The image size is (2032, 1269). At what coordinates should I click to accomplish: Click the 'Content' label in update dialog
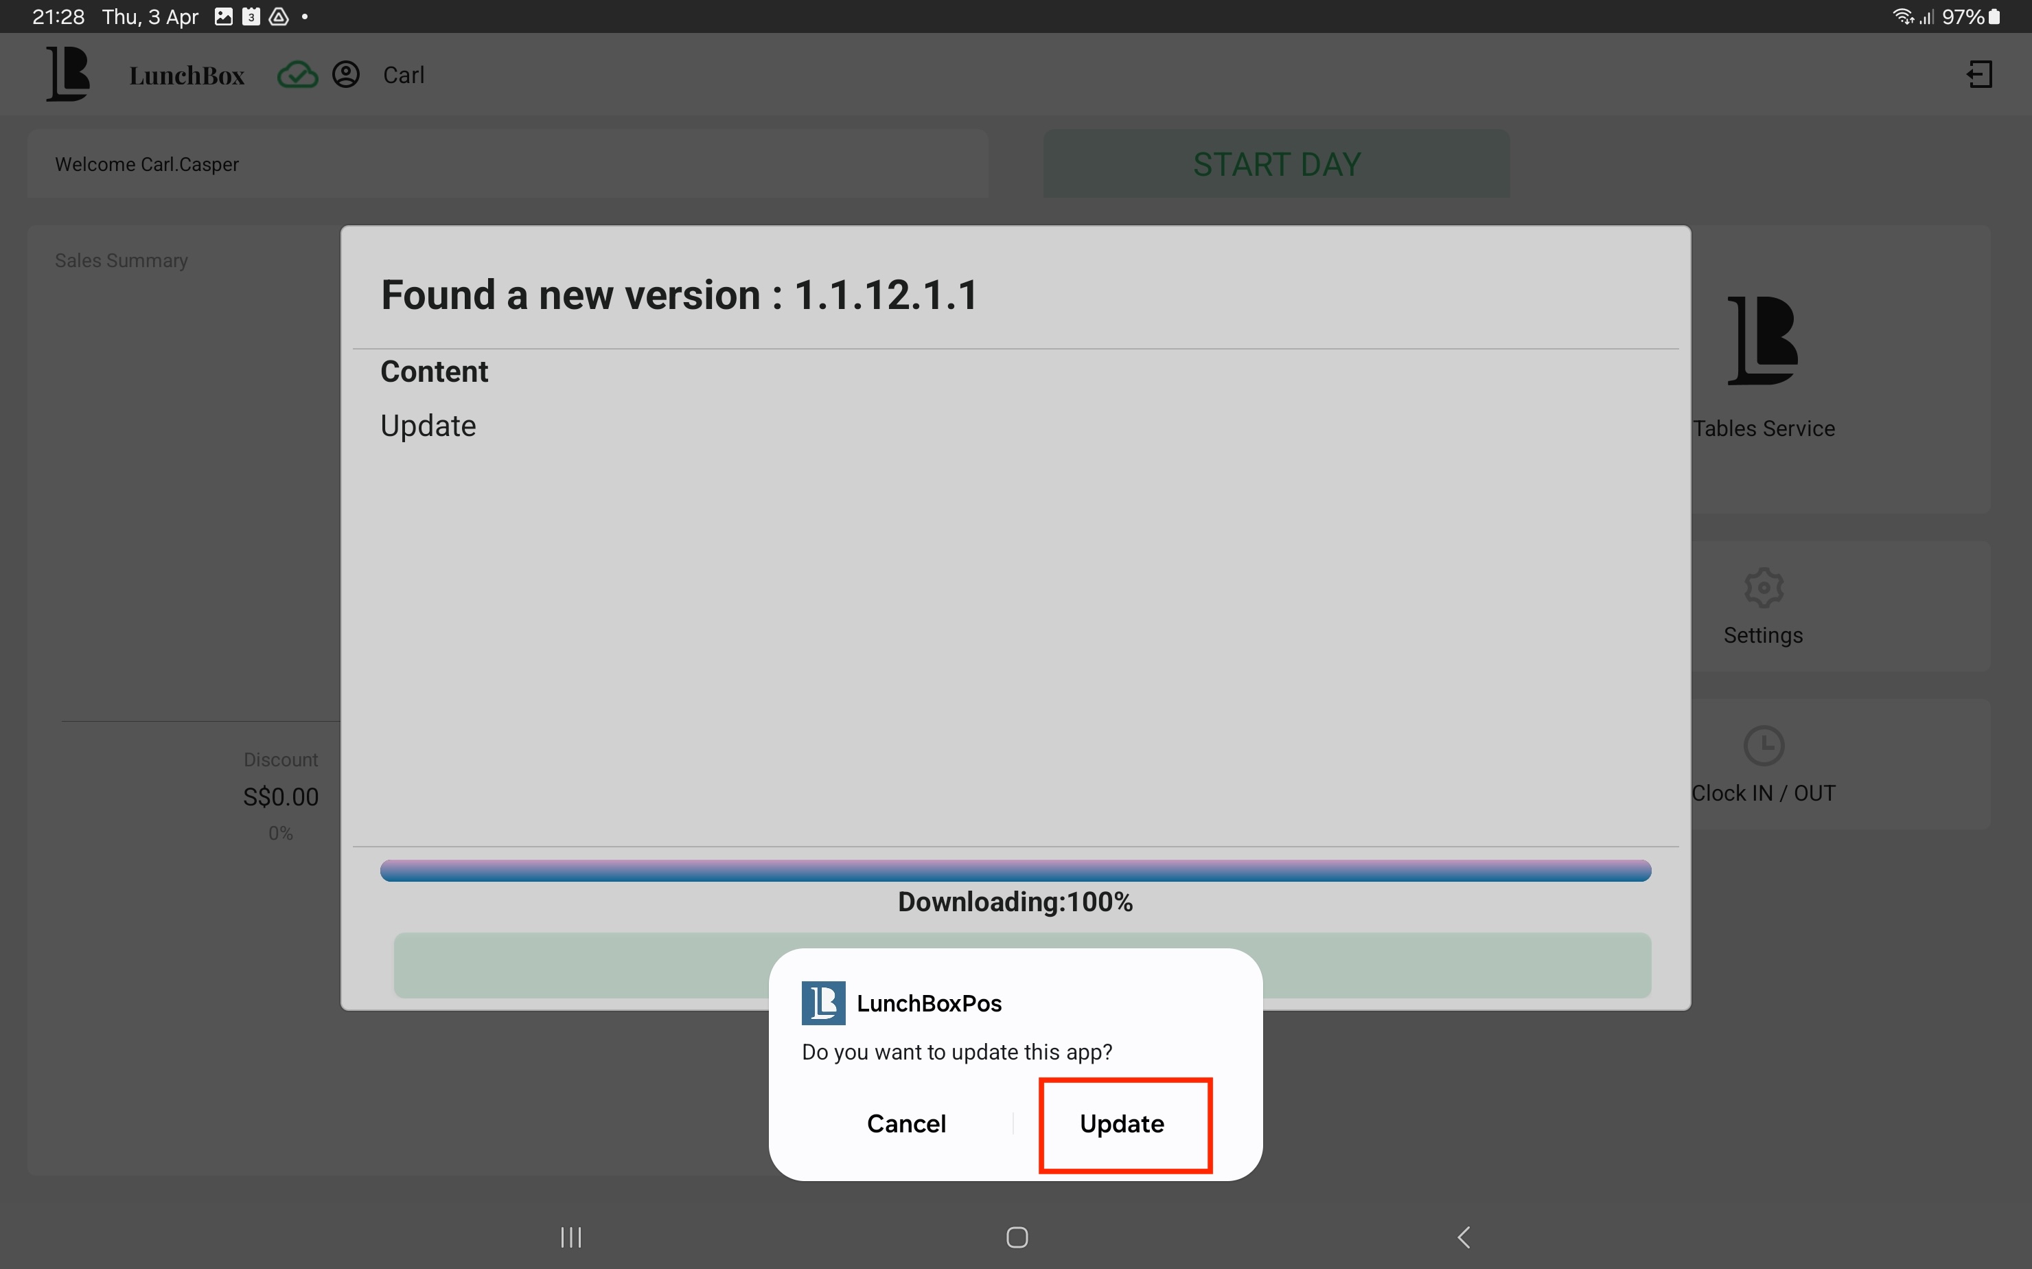tap(434, 371)
